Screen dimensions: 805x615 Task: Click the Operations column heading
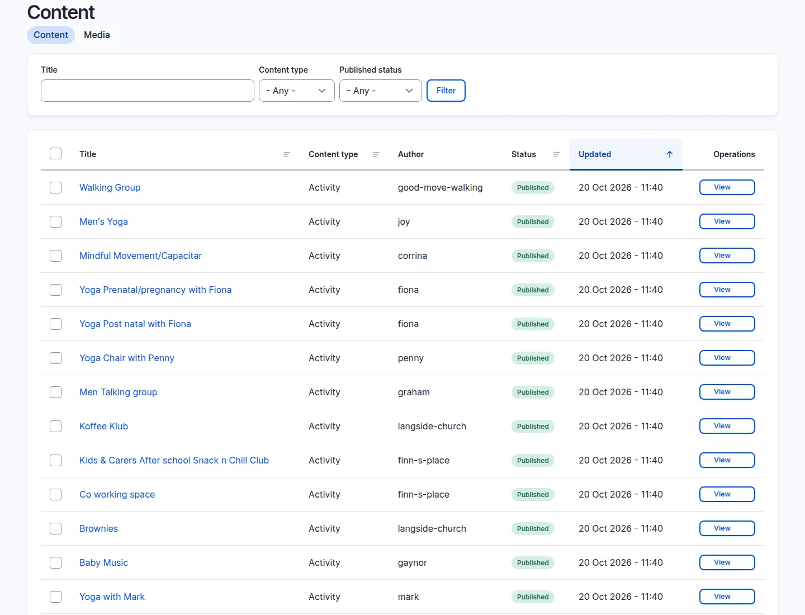pos(734,154)
